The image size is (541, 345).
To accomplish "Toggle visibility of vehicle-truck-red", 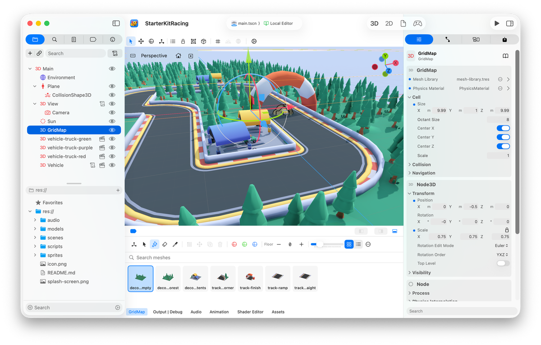I will point(112,157).
